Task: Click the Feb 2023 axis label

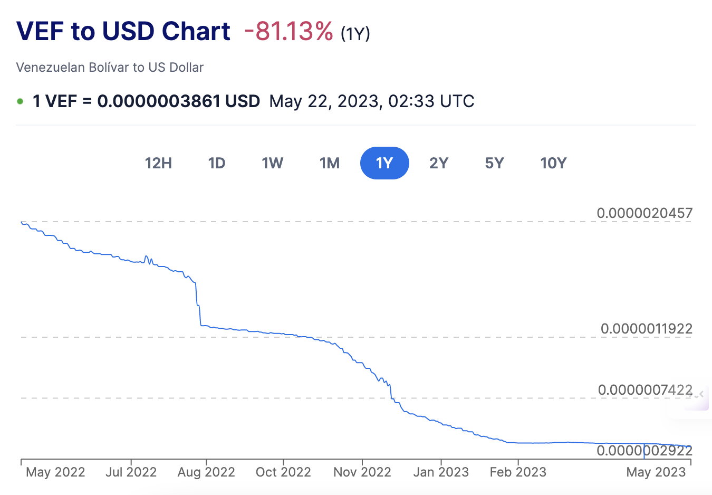Action: pyautogui.click(x=518, y=472)
